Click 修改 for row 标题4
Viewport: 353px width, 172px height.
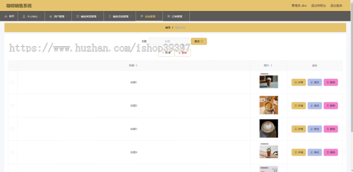pos(315,152)
